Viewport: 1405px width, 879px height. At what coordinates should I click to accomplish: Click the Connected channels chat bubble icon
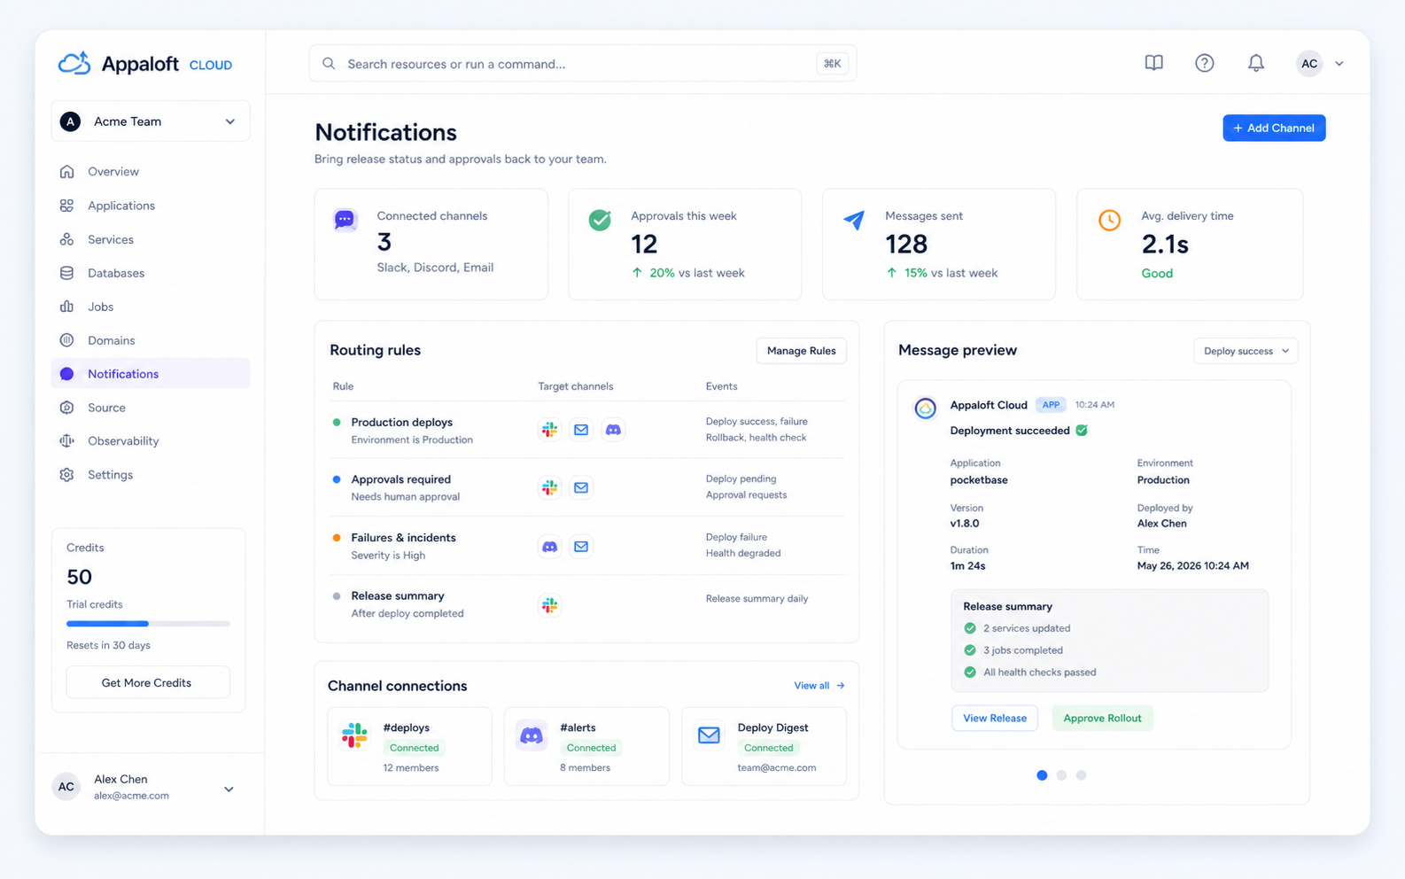coord(345,219)
